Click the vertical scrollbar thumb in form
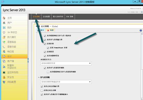 click(x=142, y=83)
